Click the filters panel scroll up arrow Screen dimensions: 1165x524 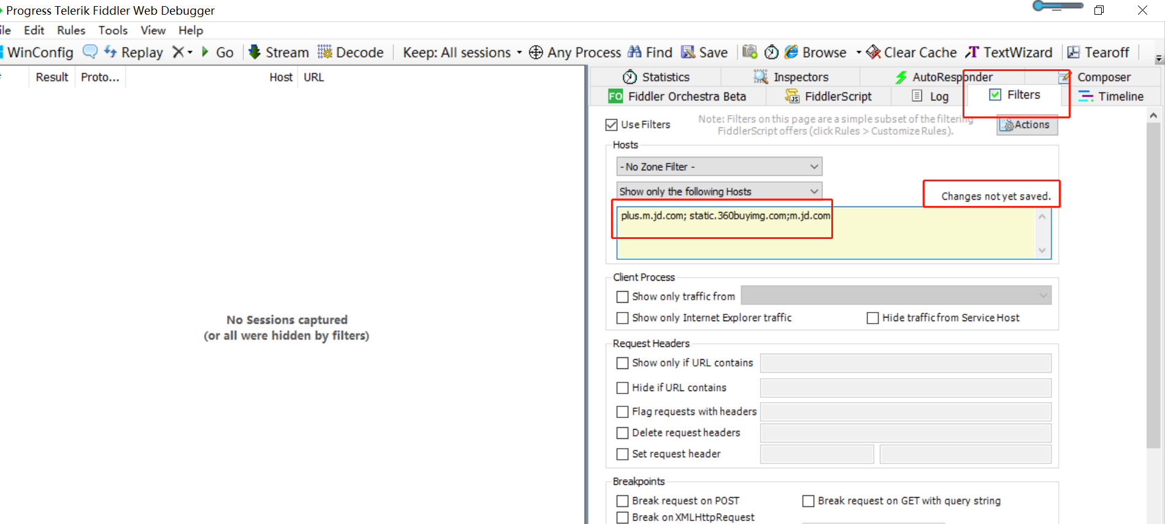(x=1153, y=115)
